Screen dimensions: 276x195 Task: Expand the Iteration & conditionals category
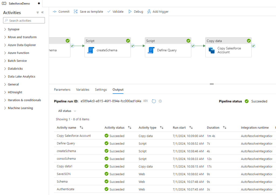click(x=24, y=100)
